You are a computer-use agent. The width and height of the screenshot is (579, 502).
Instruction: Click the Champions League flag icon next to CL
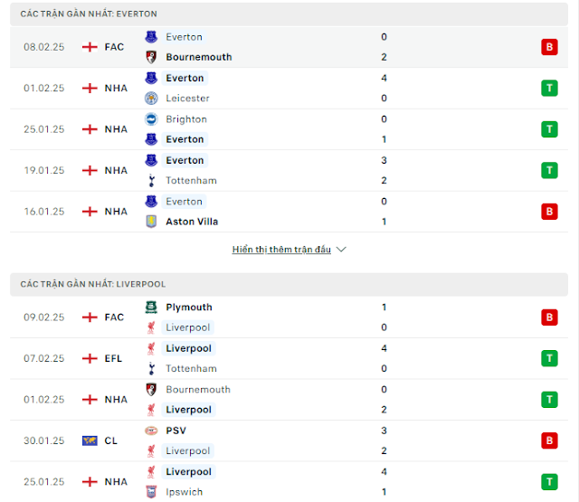click(x=90, y=440)
